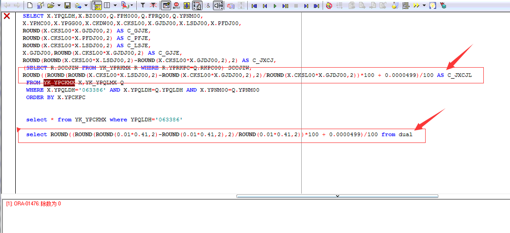Click the first grayed copy pages icon
The image size is (510, 233).
pos(351,5)
